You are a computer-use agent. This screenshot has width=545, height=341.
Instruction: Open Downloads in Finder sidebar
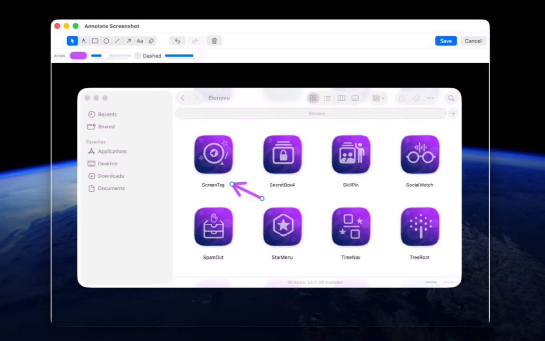click(x=106, y=176)
